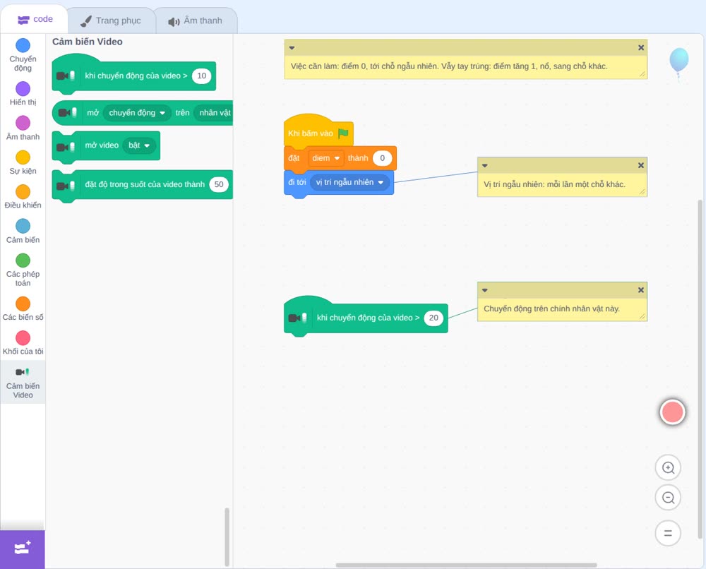Click the green flag on Khi bấm vào block
Screen dimensions: 706x569
click(343, 133)
